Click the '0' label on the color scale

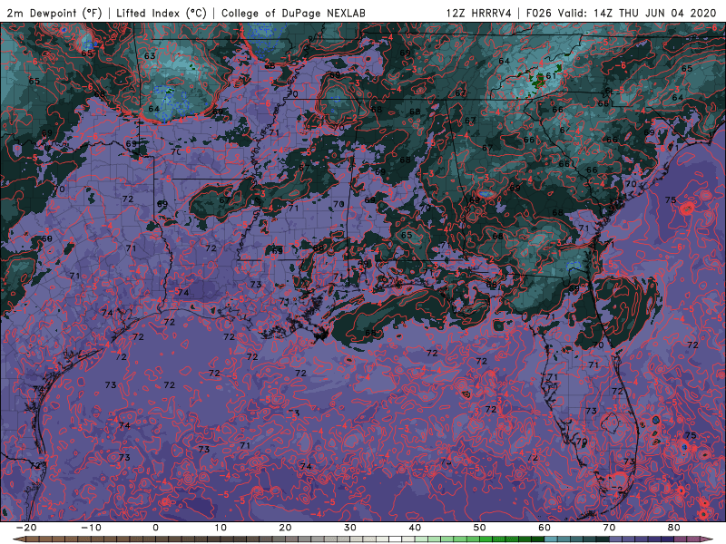[x=155, y=528]
